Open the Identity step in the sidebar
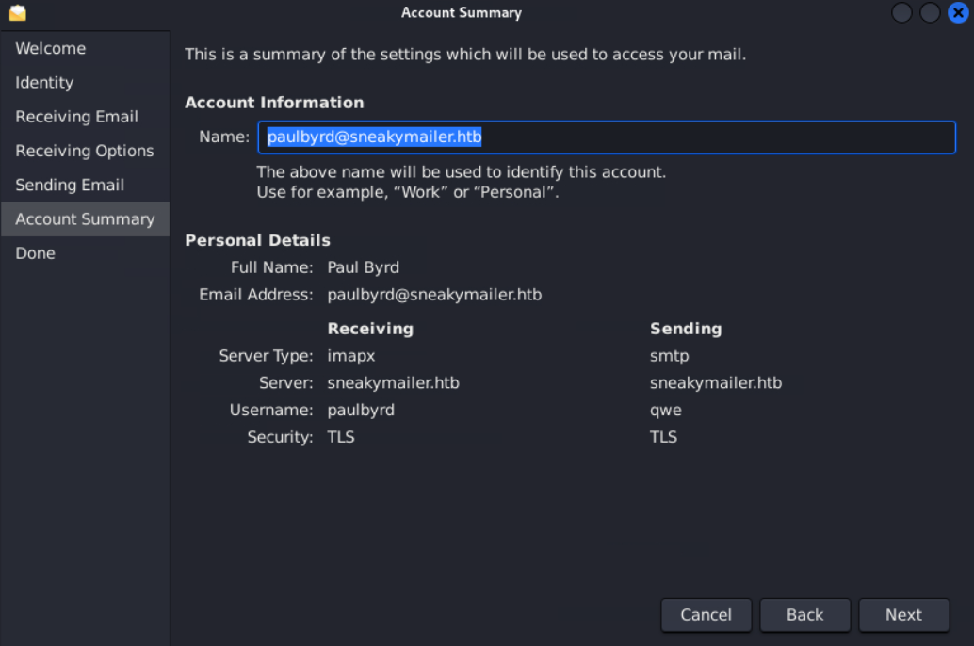 tap(85, 83)
